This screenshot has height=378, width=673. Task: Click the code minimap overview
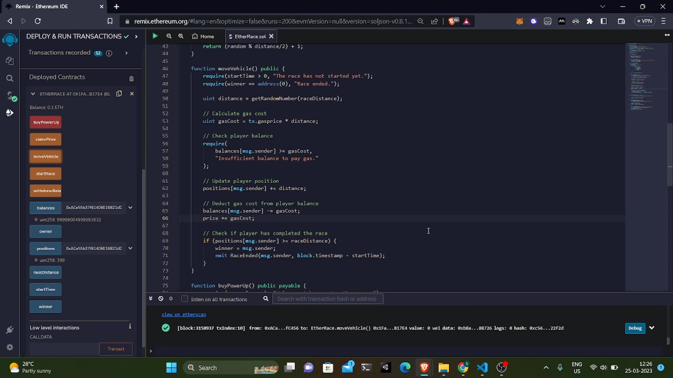(646, 77)
